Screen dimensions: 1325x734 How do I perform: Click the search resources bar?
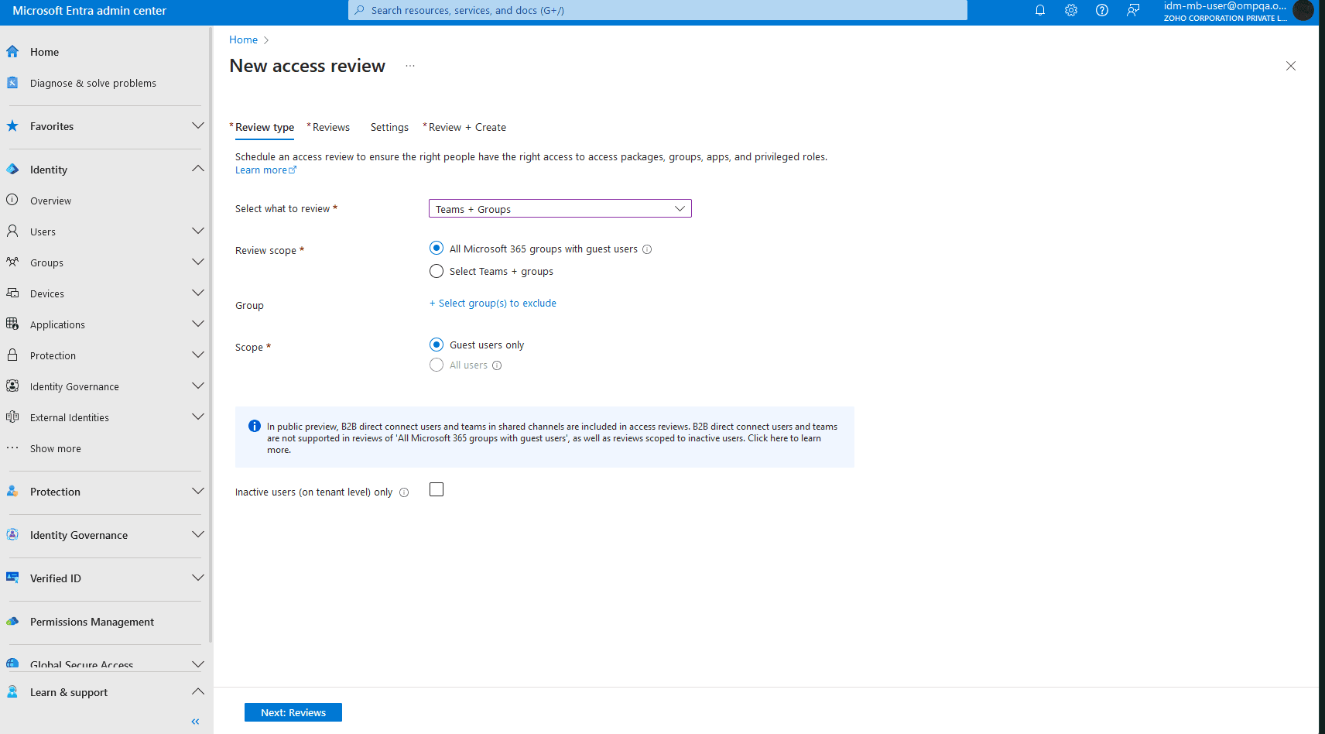pos(658,10)
